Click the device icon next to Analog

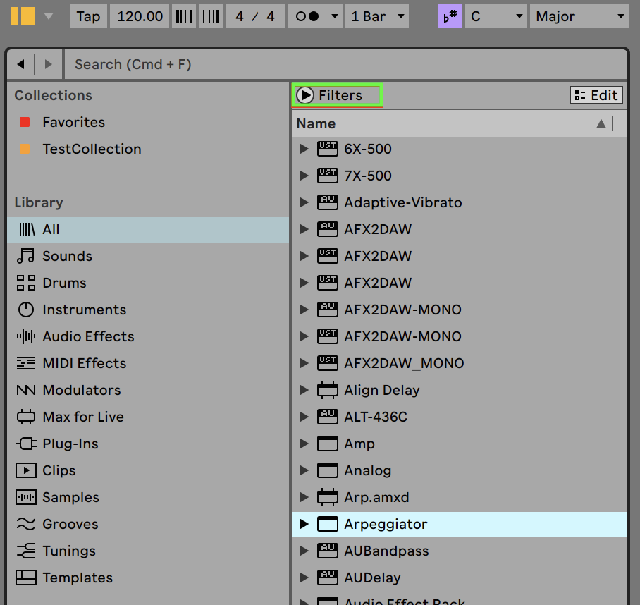pyautogui.click(x=328, y=471)
